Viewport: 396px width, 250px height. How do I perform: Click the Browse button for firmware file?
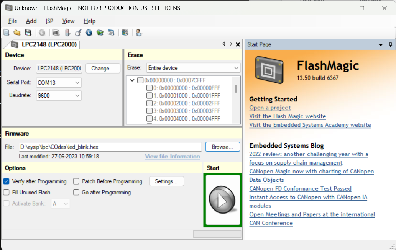[x=222, y=147]
